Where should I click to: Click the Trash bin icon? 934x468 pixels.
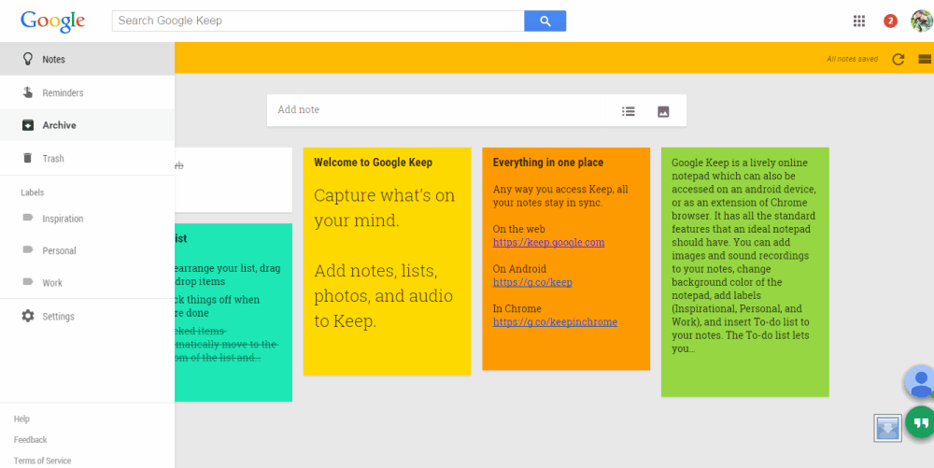pos(27,158)
